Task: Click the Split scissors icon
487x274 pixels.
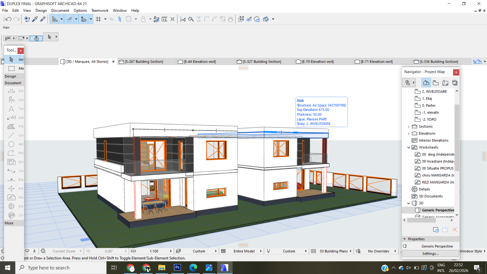Action: [183, 19]
